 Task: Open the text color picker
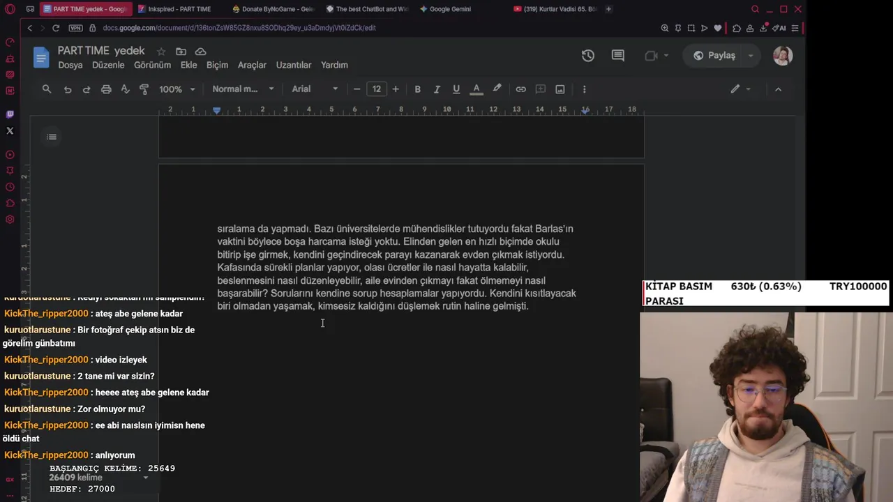pos(476,89)
